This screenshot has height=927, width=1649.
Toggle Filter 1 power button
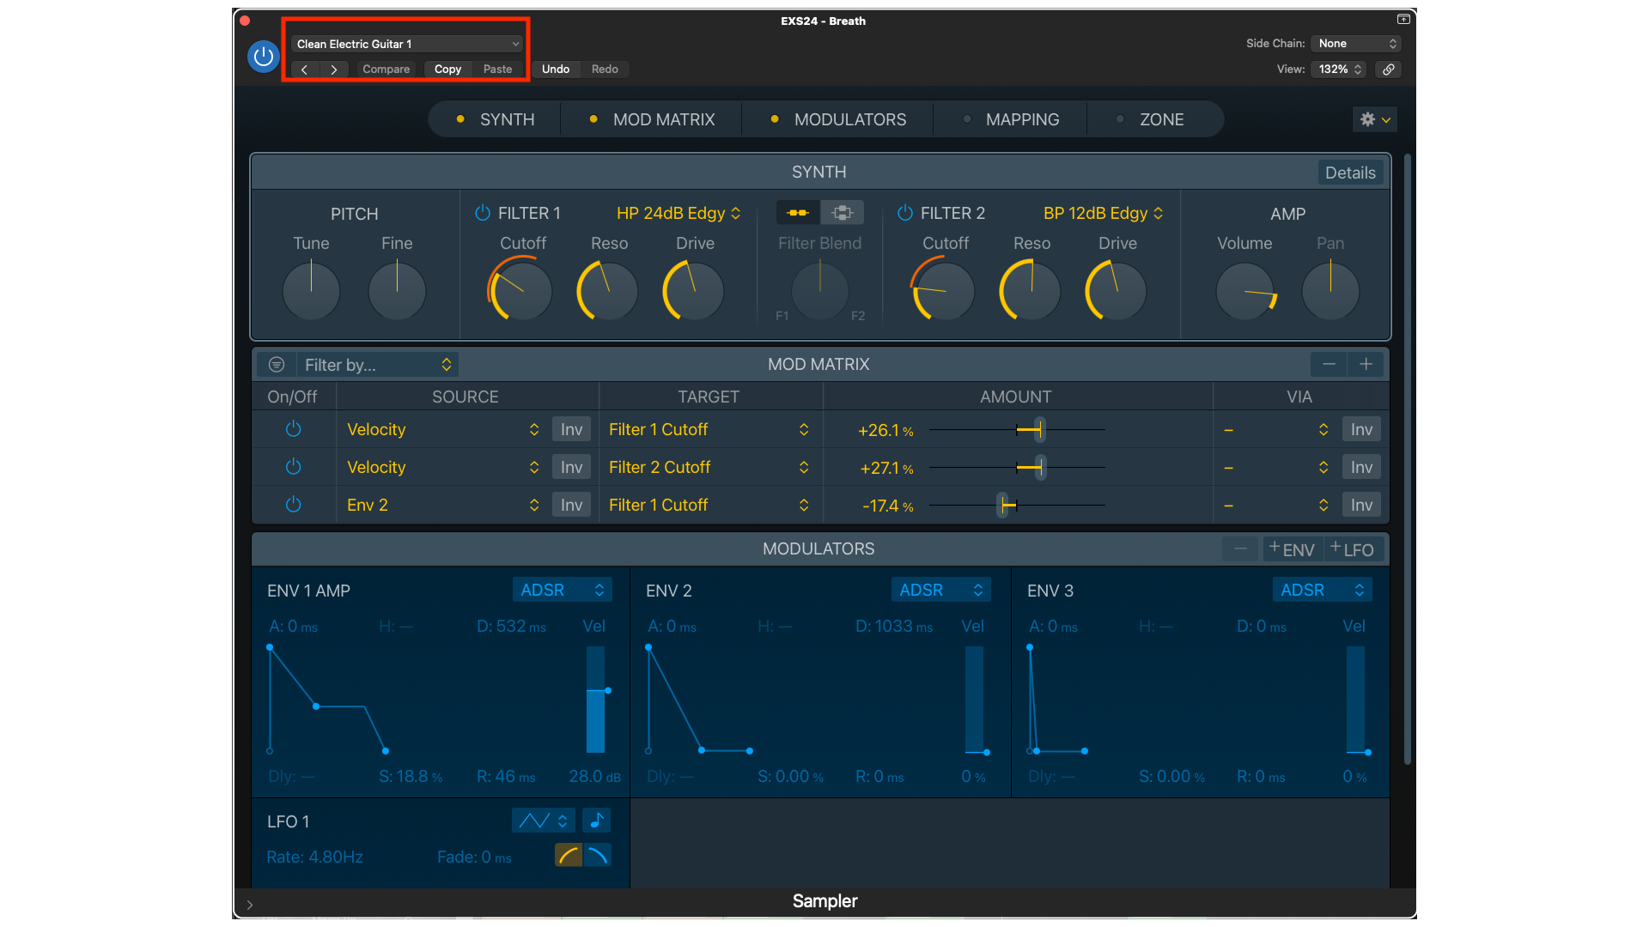click(x=483, y=213)
